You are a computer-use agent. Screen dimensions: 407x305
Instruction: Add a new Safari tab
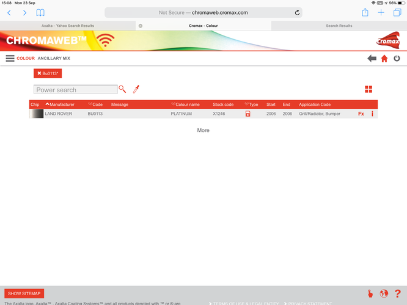click(x=381, y=12)
